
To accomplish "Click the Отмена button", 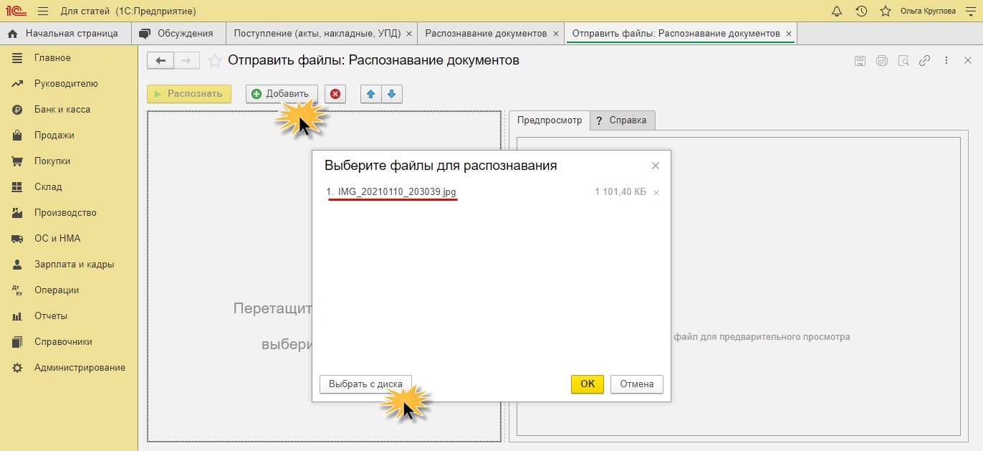I will coord(637,384).
